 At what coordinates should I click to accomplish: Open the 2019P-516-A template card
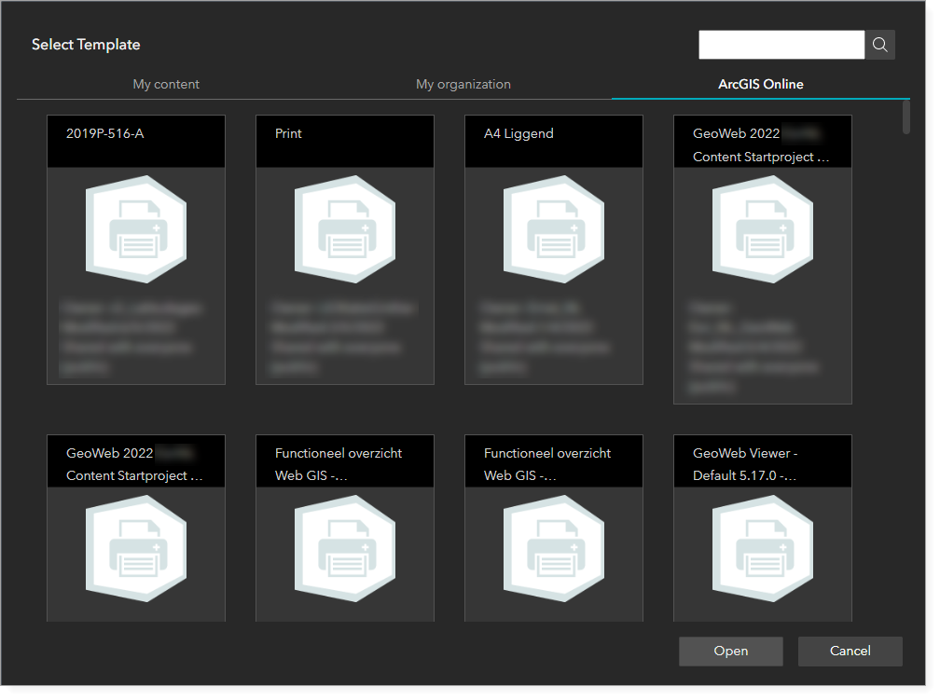(x=135, y=249)
